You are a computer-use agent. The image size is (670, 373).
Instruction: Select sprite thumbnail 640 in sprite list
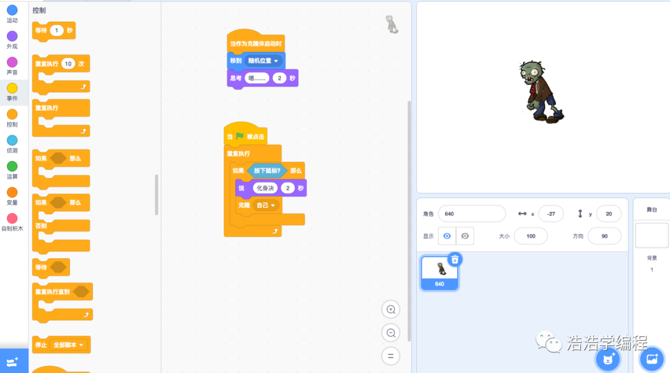(x=440, y=274)
